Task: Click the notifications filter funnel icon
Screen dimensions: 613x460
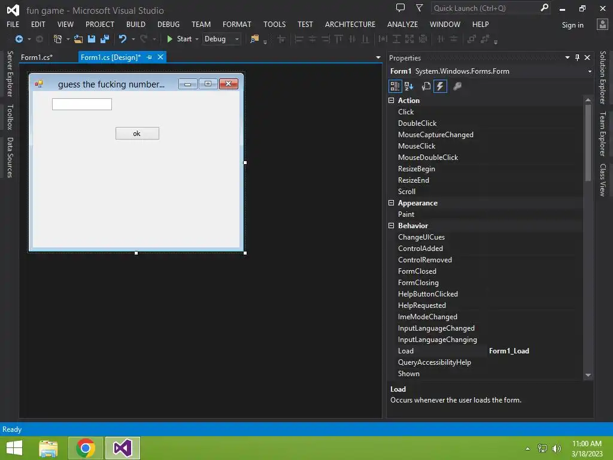Action: [x=419, y=8]
